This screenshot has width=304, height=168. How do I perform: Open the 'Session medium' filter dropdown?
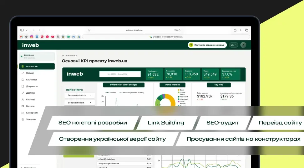click(79, 103)
